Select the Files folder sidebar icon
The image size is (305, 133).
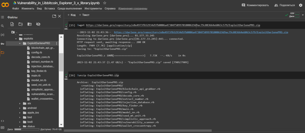2,53
